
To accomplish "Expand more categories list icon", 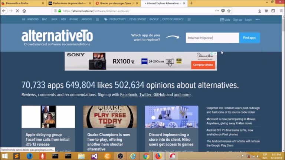I will pos(189,19).
